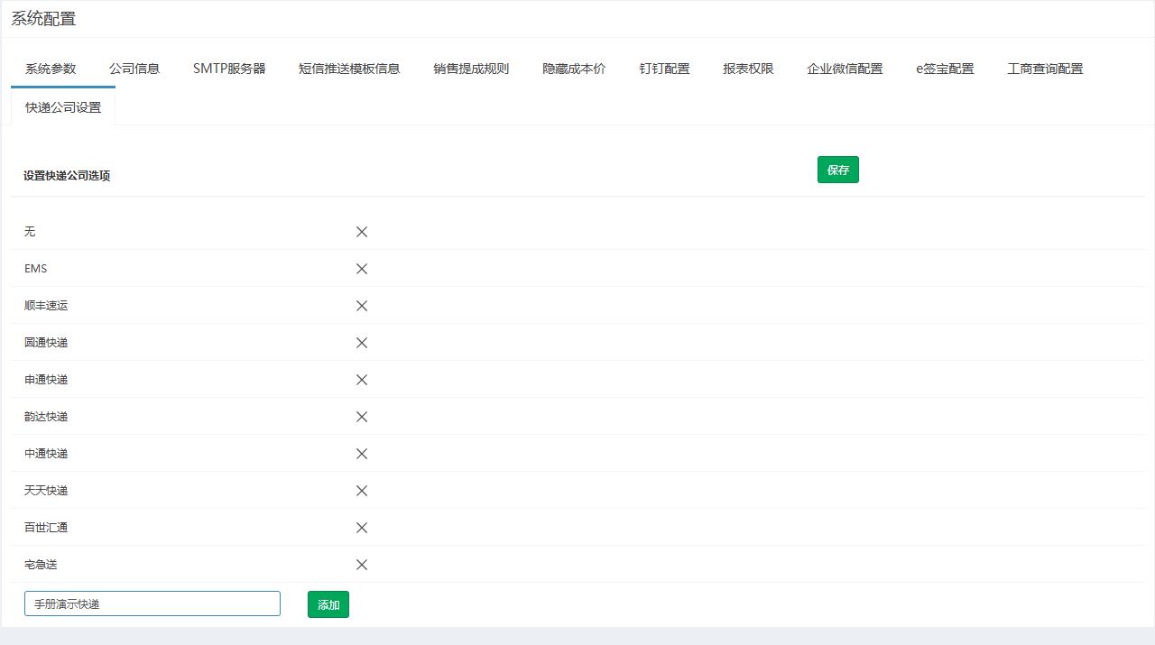Delete 天天快递 with its X icon
The height and width of the screenshot is (645, 1155).
[x=362, y=491]
